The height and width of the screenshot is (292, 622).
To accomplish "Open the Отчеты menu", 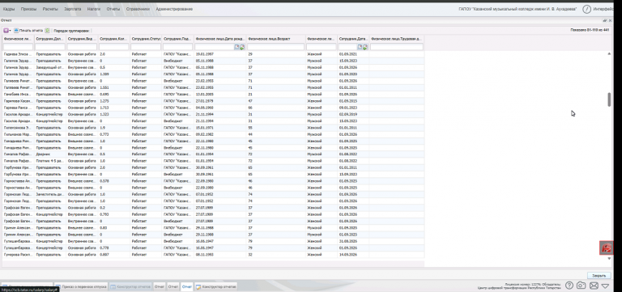I will 113,9.
